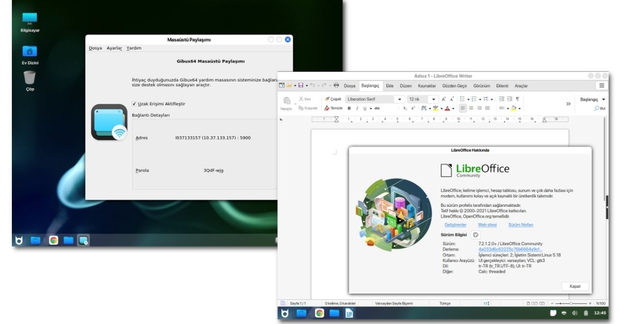Toggle formatting marks (pilcrow) display

(x=518, y=99)
